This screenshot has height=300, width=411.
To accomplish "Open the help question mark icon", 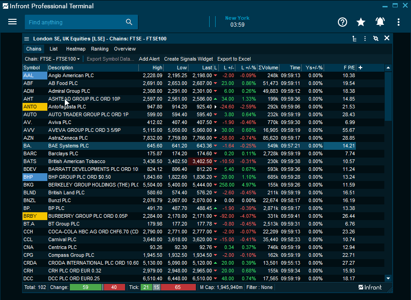I will click(x=342, y=22).
